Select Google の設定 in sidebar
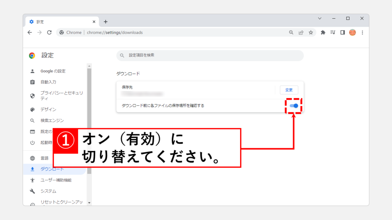The image size is (392, 220). coord(53,71)
